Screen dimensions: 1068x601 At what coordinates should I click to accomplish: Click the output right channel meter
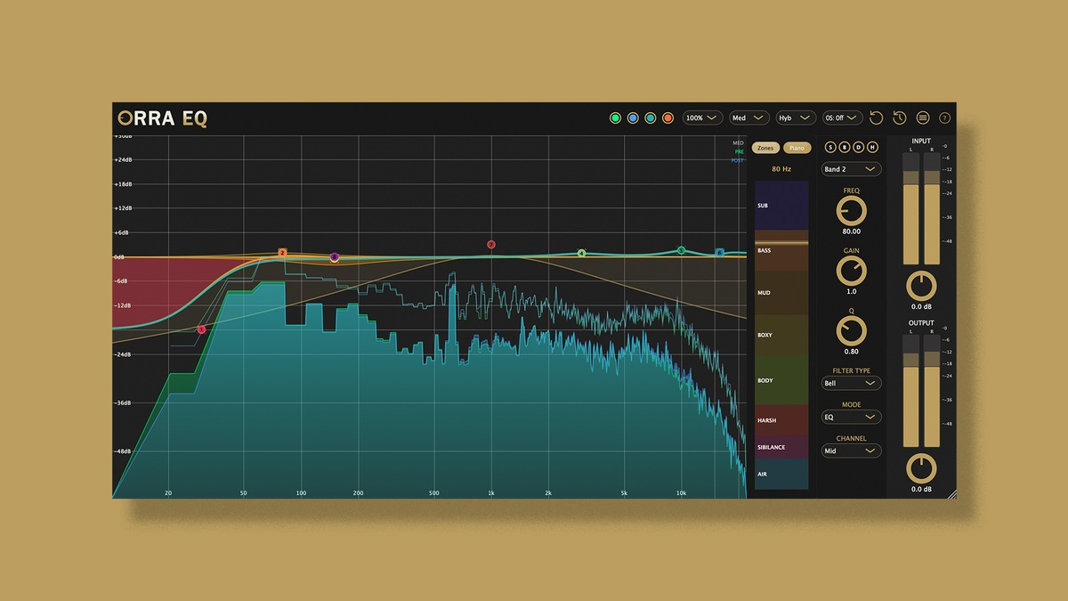[x=932, y=391]
